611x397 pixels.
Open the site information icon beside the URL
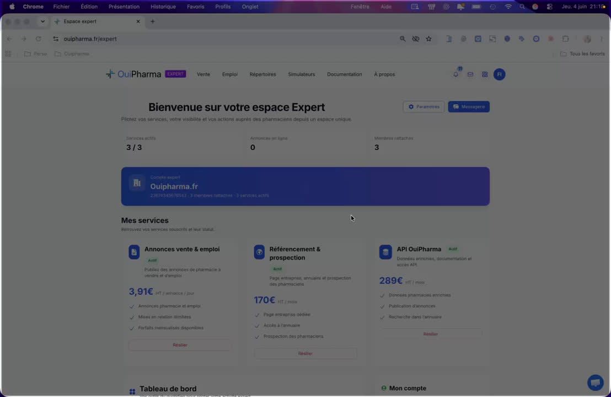tap(56, 39)
